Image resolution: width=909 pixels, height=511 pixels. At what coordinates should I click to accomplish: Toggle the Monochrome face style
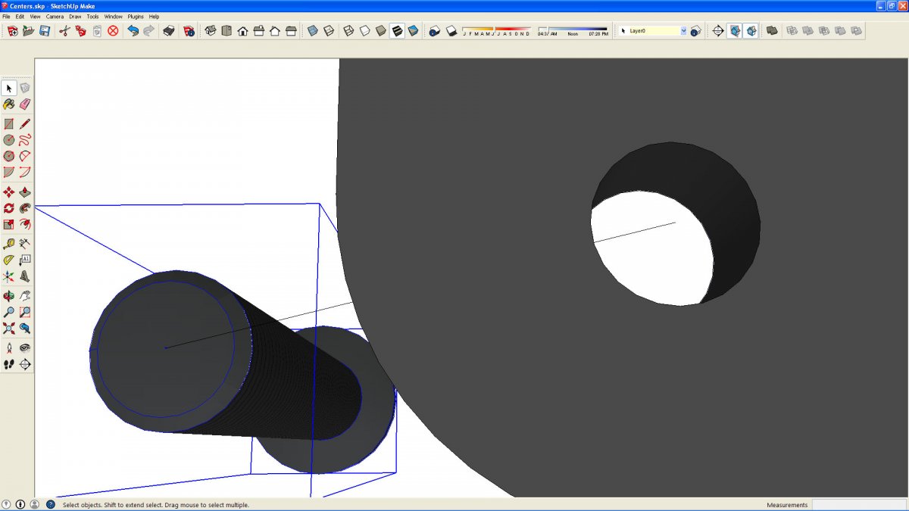pyautogui.click(x=413, y=31)
